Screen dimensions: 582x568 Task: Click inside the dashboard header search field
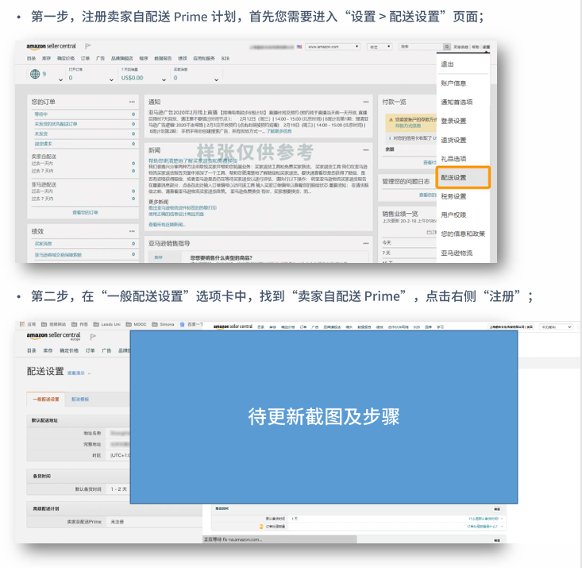coord(421,47)
